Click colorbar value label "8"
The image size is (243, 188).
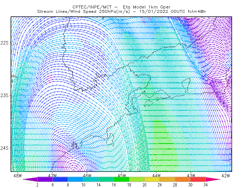68,185
